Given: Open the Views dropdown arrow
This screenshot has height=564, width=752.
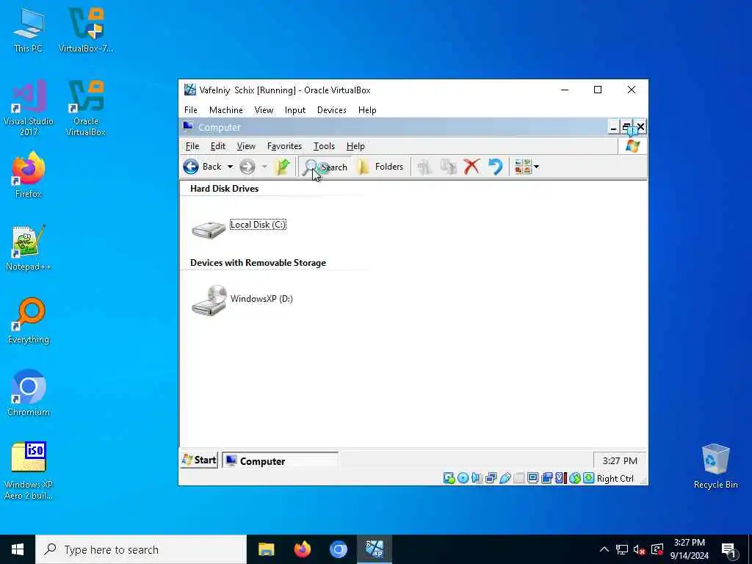Looking at the screenshot, I should (537, 167).
